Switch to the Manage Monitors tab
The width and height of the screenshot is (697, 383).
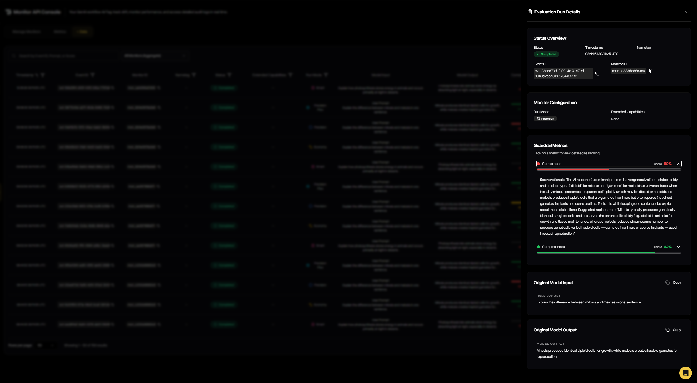[27, 31]
